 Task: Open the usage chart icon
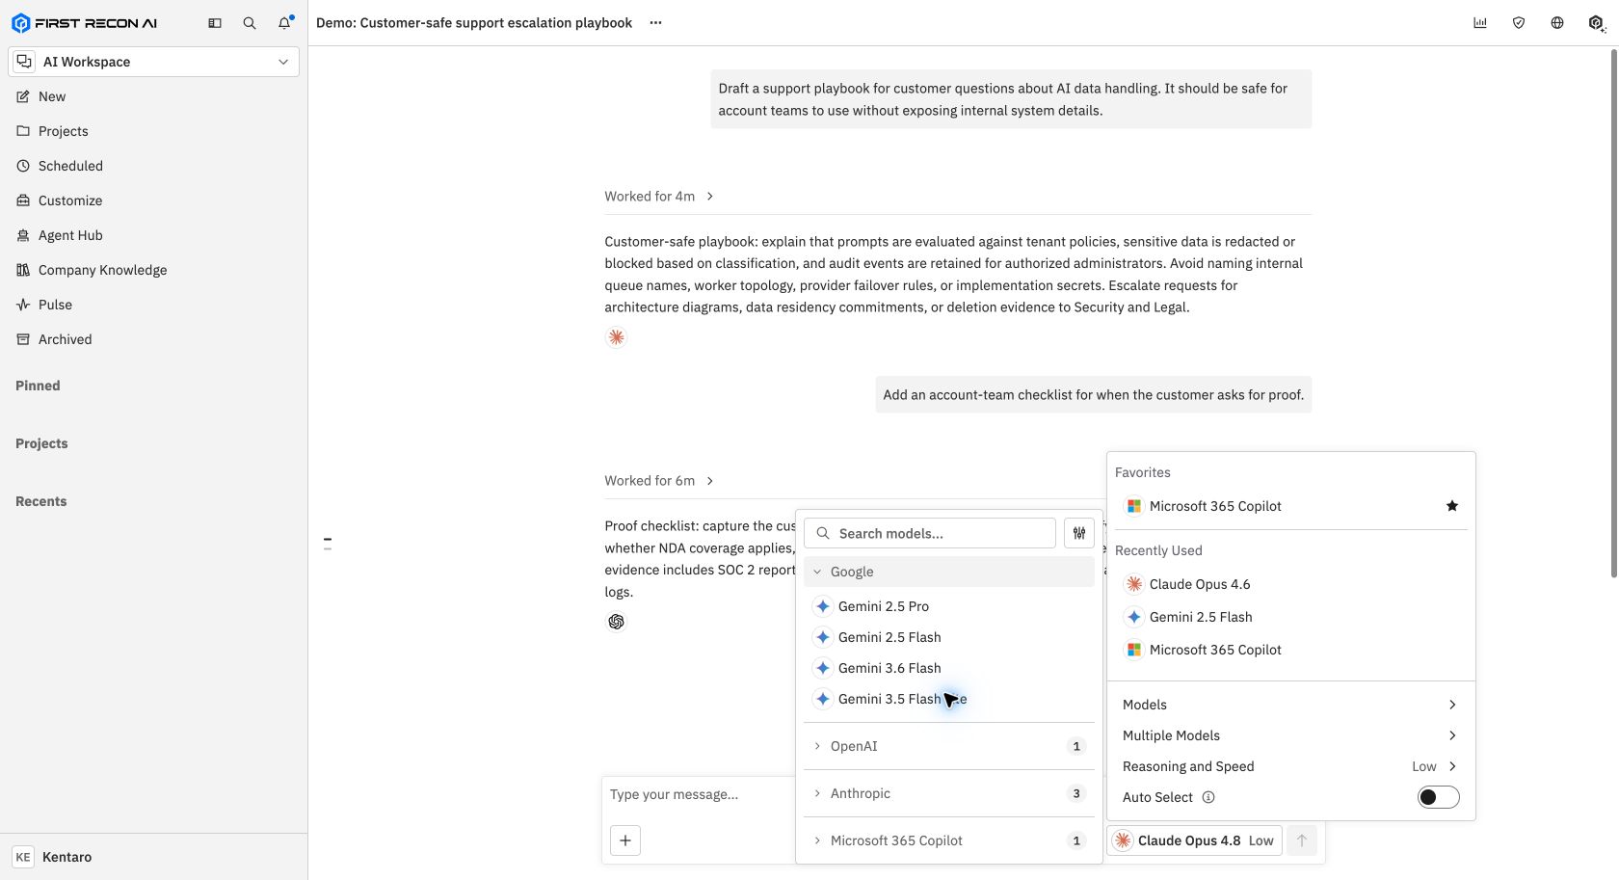tap(1480, 23)
